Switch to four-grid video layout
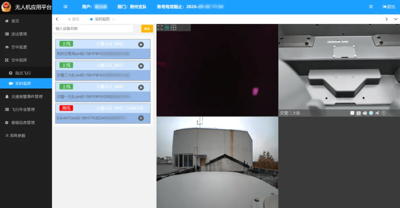400x208 pixels. pyautogui.click(x=173, y=27)
